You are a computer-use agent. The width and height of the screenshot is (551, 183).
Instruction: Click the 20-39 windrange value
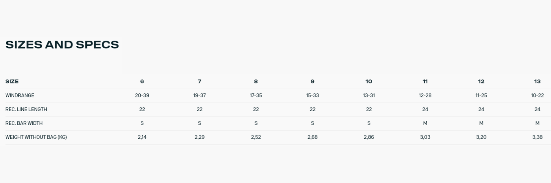pos(142,96)
